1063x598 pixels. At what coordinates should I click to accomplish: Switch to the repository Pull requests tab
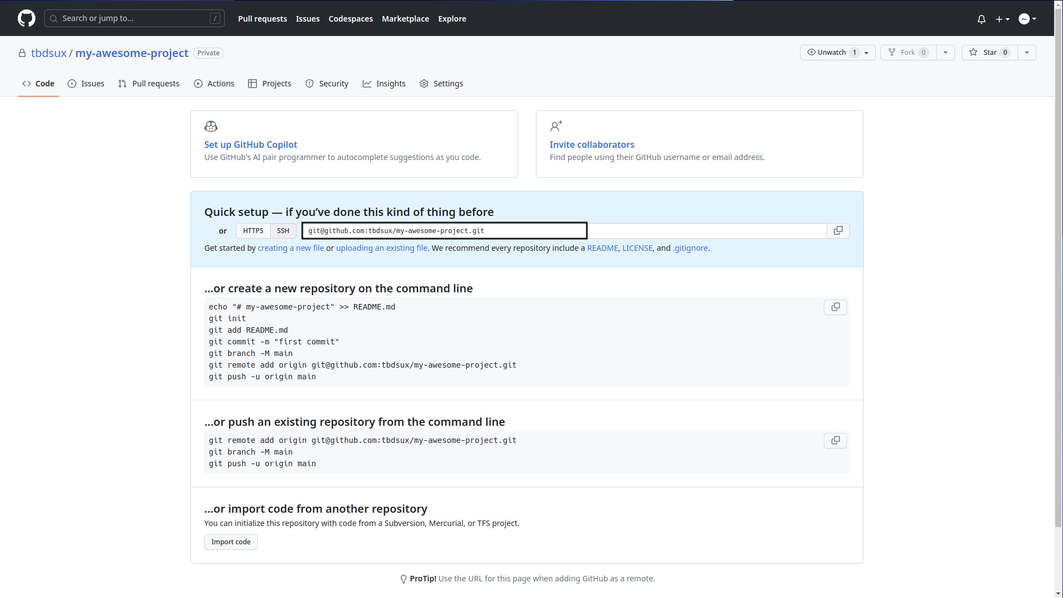point(149,84)
